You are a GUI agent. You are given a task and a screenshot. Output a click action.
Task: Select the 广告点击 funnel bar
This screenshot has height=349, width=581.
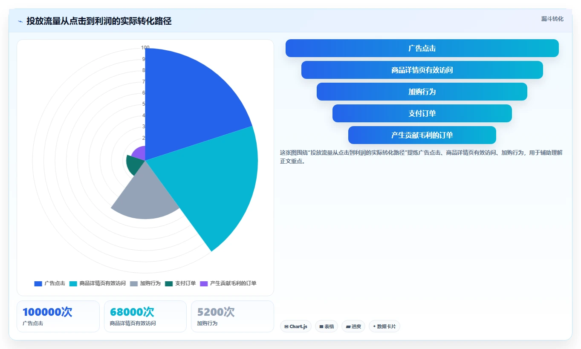coord(422,48)
